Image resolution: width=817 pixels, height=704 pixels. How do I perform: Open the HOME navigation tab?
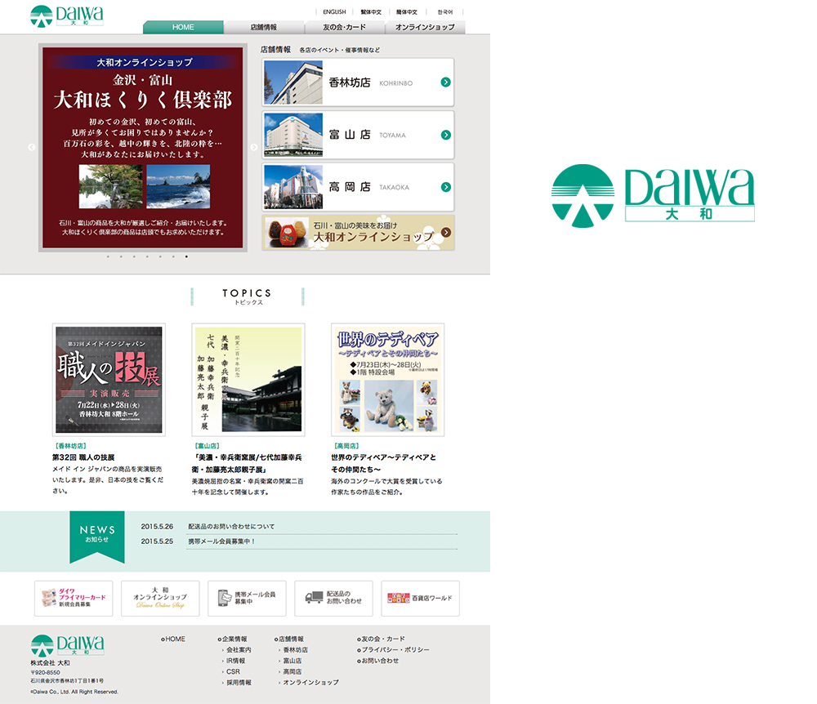[183, 27]
